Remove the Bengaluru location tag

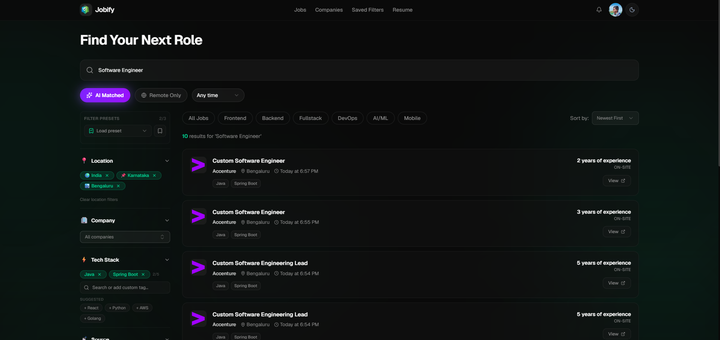tap(118, 186)
